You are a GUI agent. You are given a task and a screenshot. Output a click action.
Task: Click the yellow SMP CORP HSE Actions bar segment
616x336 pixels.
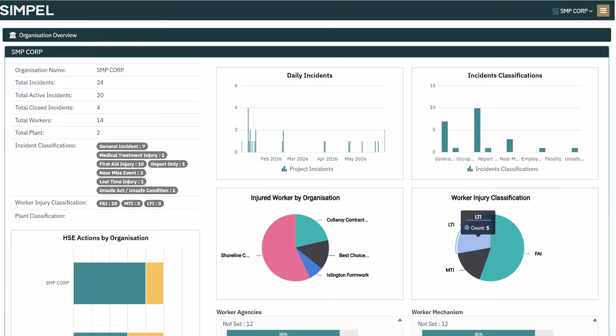coord(155,283)
